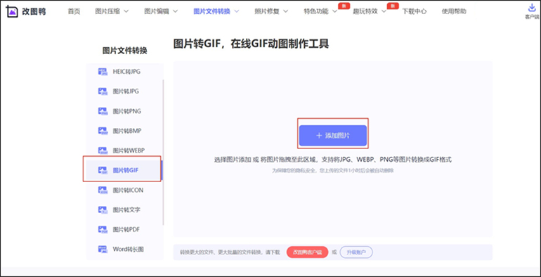Click the red 改图鸭客户端 button
The height and width of the screenshot is (277, 541).
click(307, 252)
